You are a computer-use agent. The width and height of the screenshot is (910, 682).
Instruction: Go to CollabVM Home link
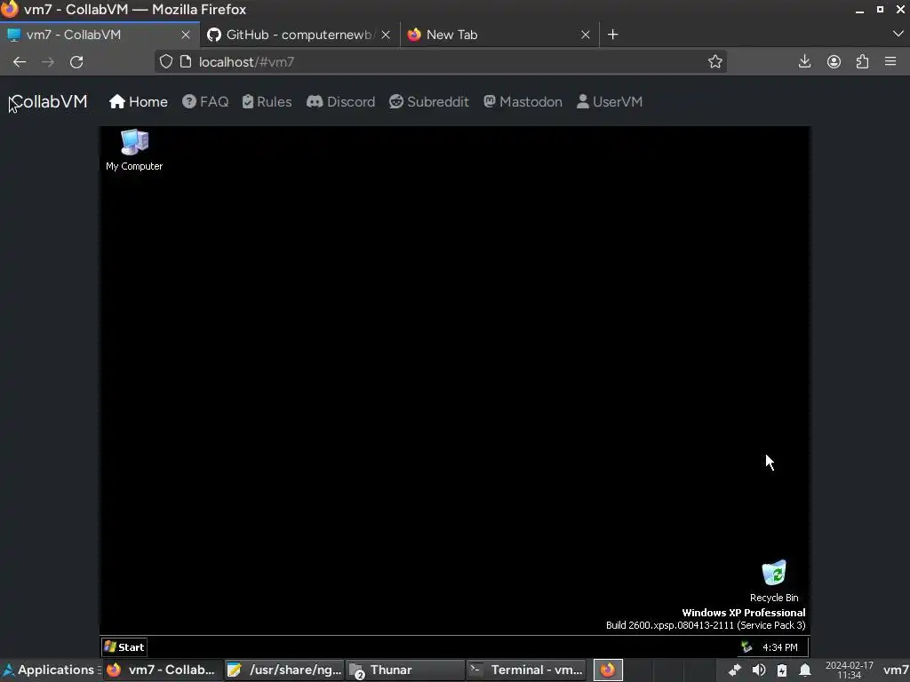(139, 102)
